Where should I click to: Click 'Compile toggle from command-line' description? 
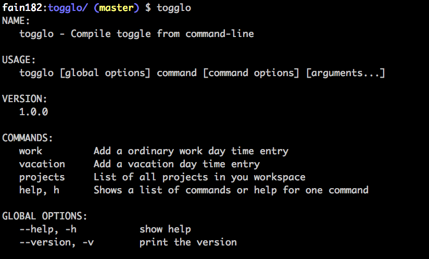point(162,34)
